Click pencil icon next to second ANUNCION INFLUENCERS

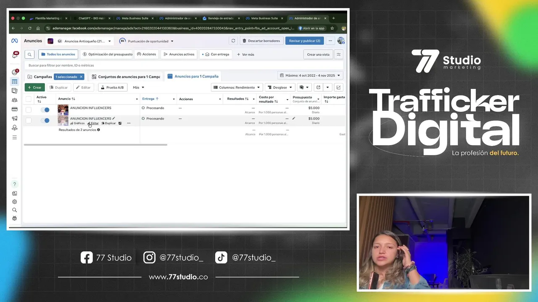pos(113,118)
